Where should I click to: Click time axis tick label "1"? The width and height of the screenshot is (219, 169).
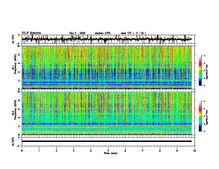(x=39, y=151)
